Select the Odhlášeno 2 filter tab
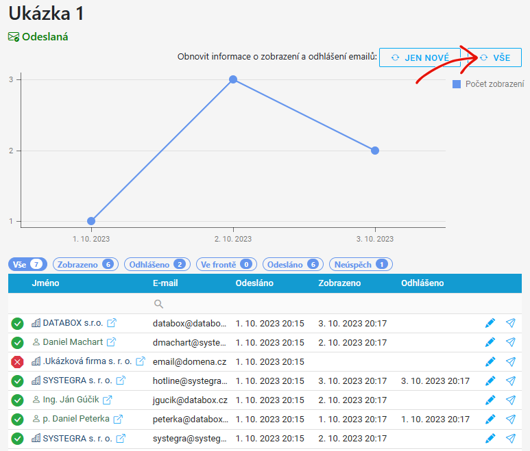Image resolution: width=530 pixels, height=451 pixels. 157,264
